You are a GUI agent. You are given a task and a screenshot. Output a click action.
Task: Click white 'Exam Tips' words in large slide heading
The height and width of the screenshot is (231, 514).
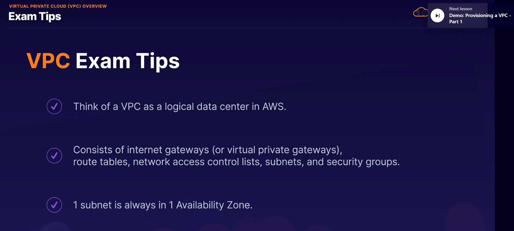127,61
